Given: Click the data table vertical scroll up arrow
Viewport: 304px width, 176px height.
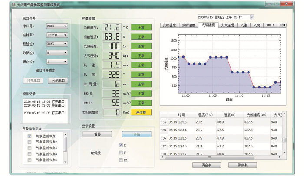Looking at the screenshot, I should [284, 114].
